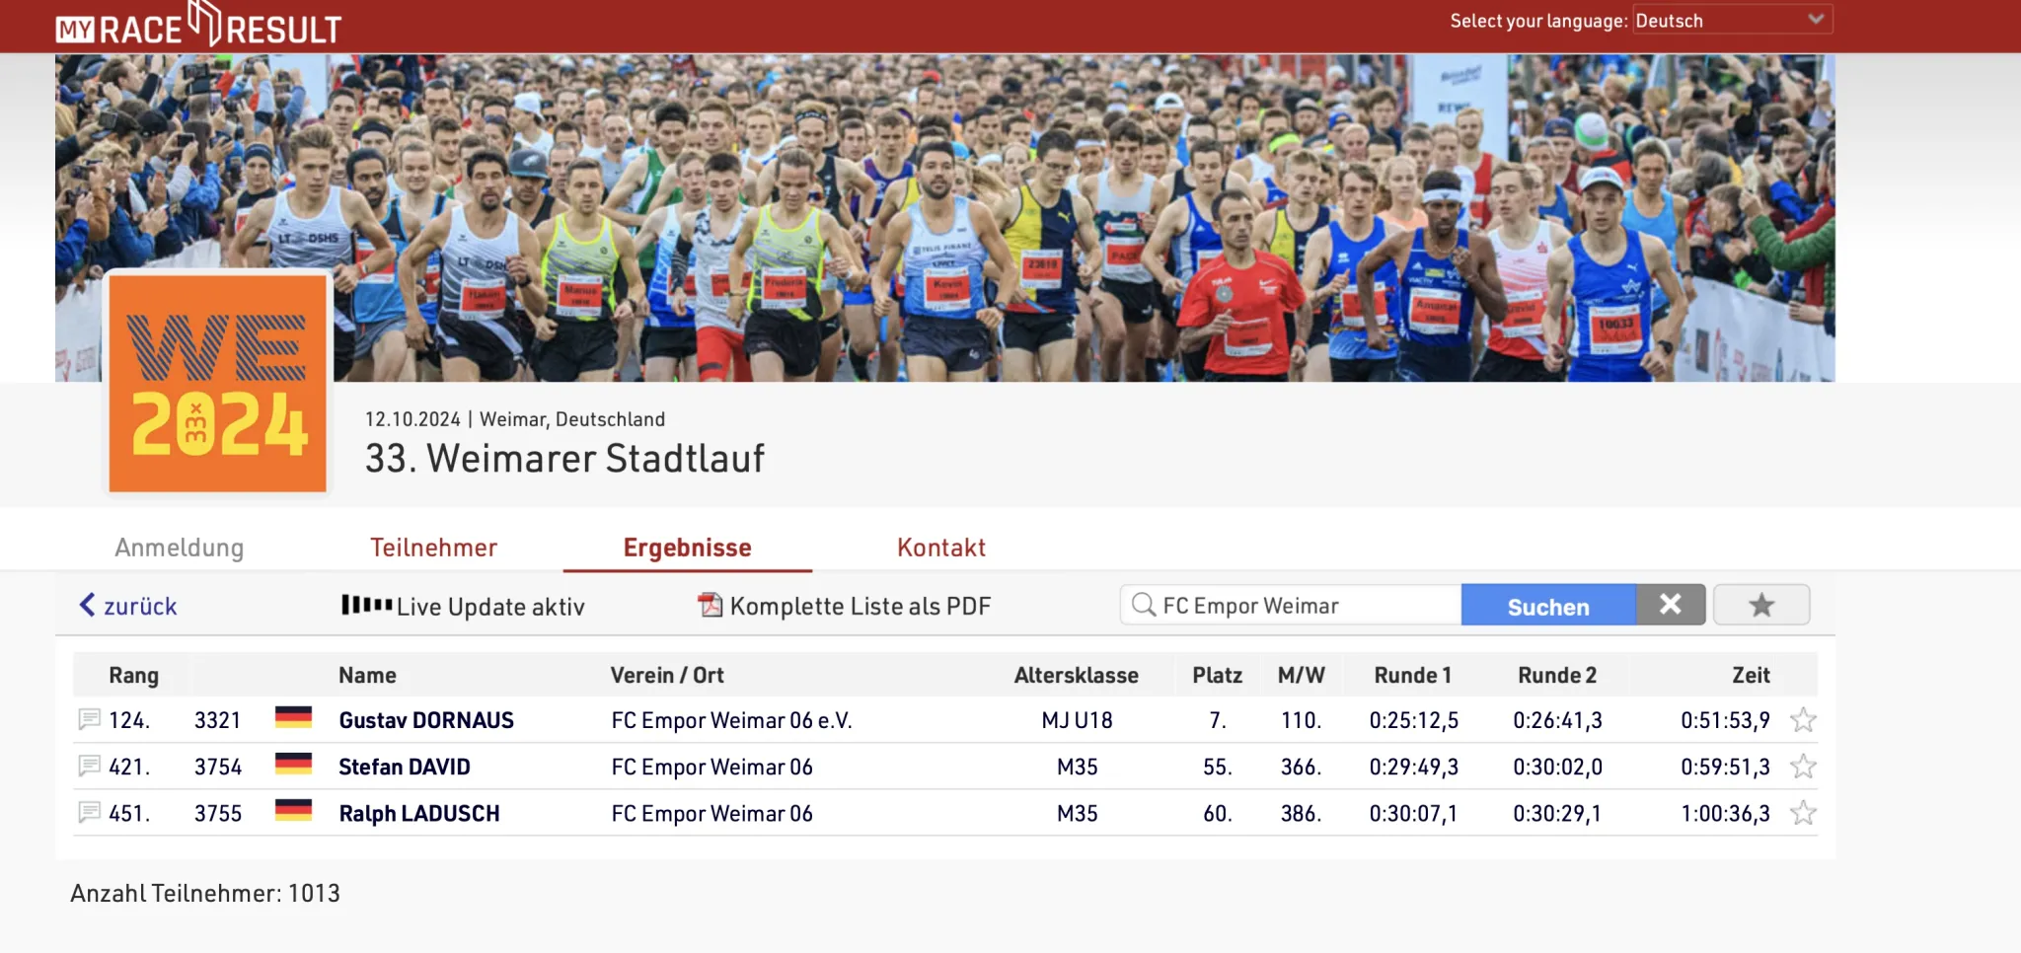The image size is (2021, 953).
Task: Click the magnifying glass search icon
Action: pos(1143,605)
